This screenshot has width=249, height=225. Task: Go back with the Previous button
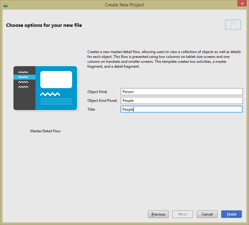click(x=158, y=214)
